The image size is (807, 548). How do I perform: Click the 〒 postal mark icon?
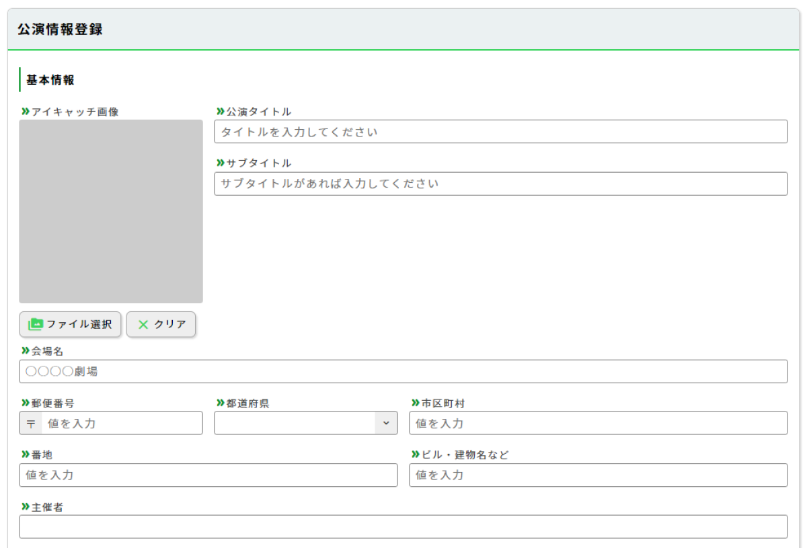click(x=31, y=424)
